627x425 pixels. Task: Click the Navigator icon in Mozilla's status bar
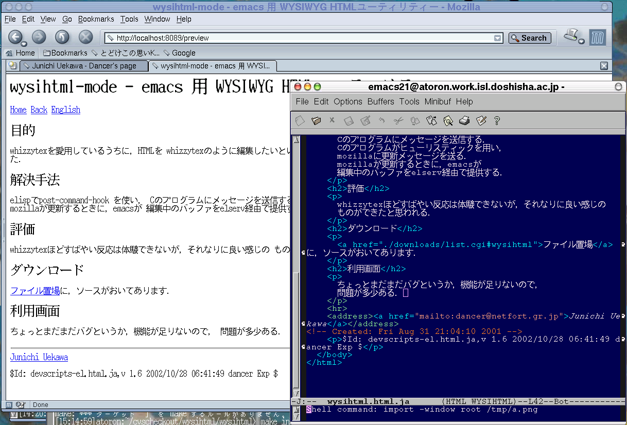click(x=9, y=404)
